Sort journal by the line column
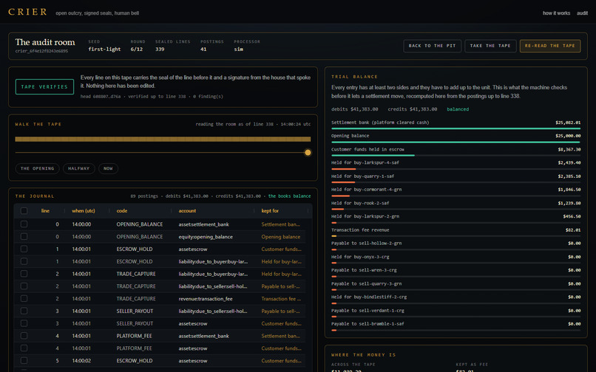The image size is (596, 372). pos(45,210)
